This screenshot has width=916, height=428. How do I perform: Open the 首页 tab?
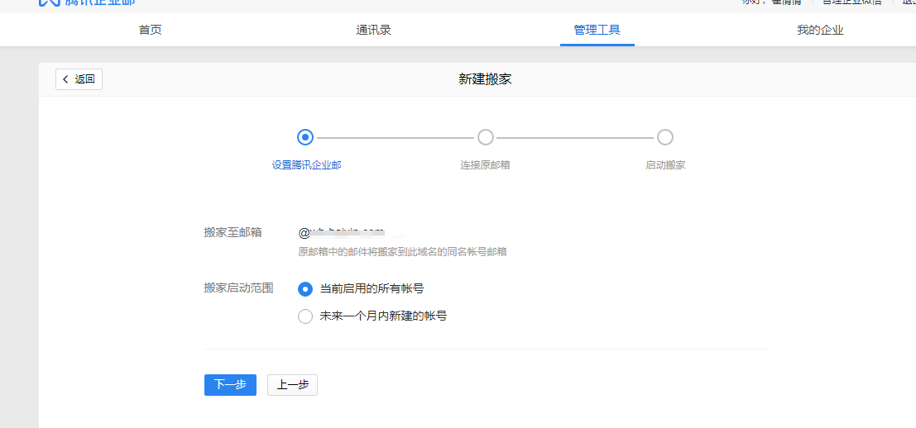pyautogui.click(x=150, y=31)
